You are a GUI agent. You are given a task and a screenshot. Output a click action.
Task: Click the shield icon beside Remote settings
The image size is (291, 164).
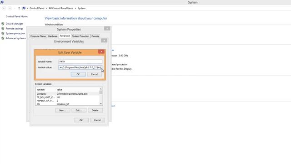tap(3, 29)
